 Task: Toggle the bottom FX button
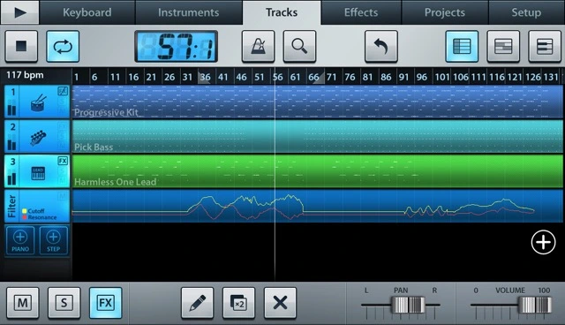[x=105, y=303]
